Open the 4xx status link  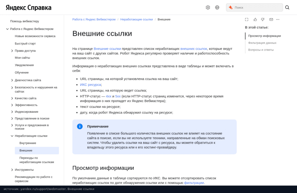pos(108,96)
